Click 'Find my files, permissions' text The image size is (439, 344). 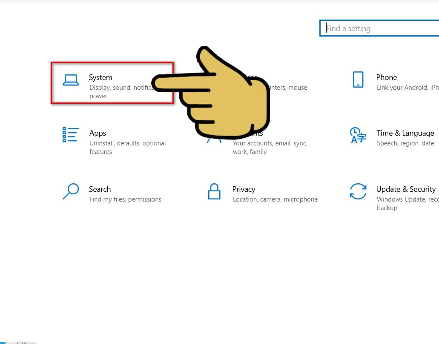125,199
